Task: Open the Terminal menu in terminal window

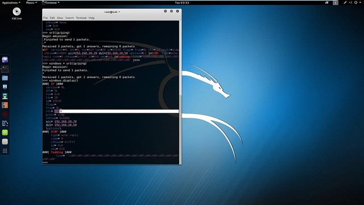Action: [x=81, y=18]
